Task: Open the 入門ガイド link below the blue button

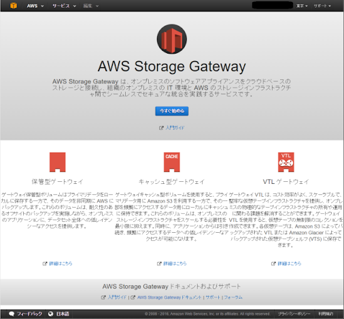Action: (175, 128)
